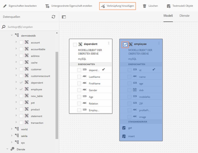Expand the cache table node
The height and width of the screenshot is (153, 198).
[16, 62]
